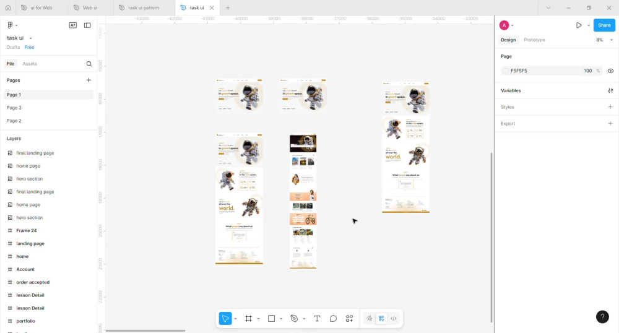Open tab list chevron in title bar

(x=548, y=7)
